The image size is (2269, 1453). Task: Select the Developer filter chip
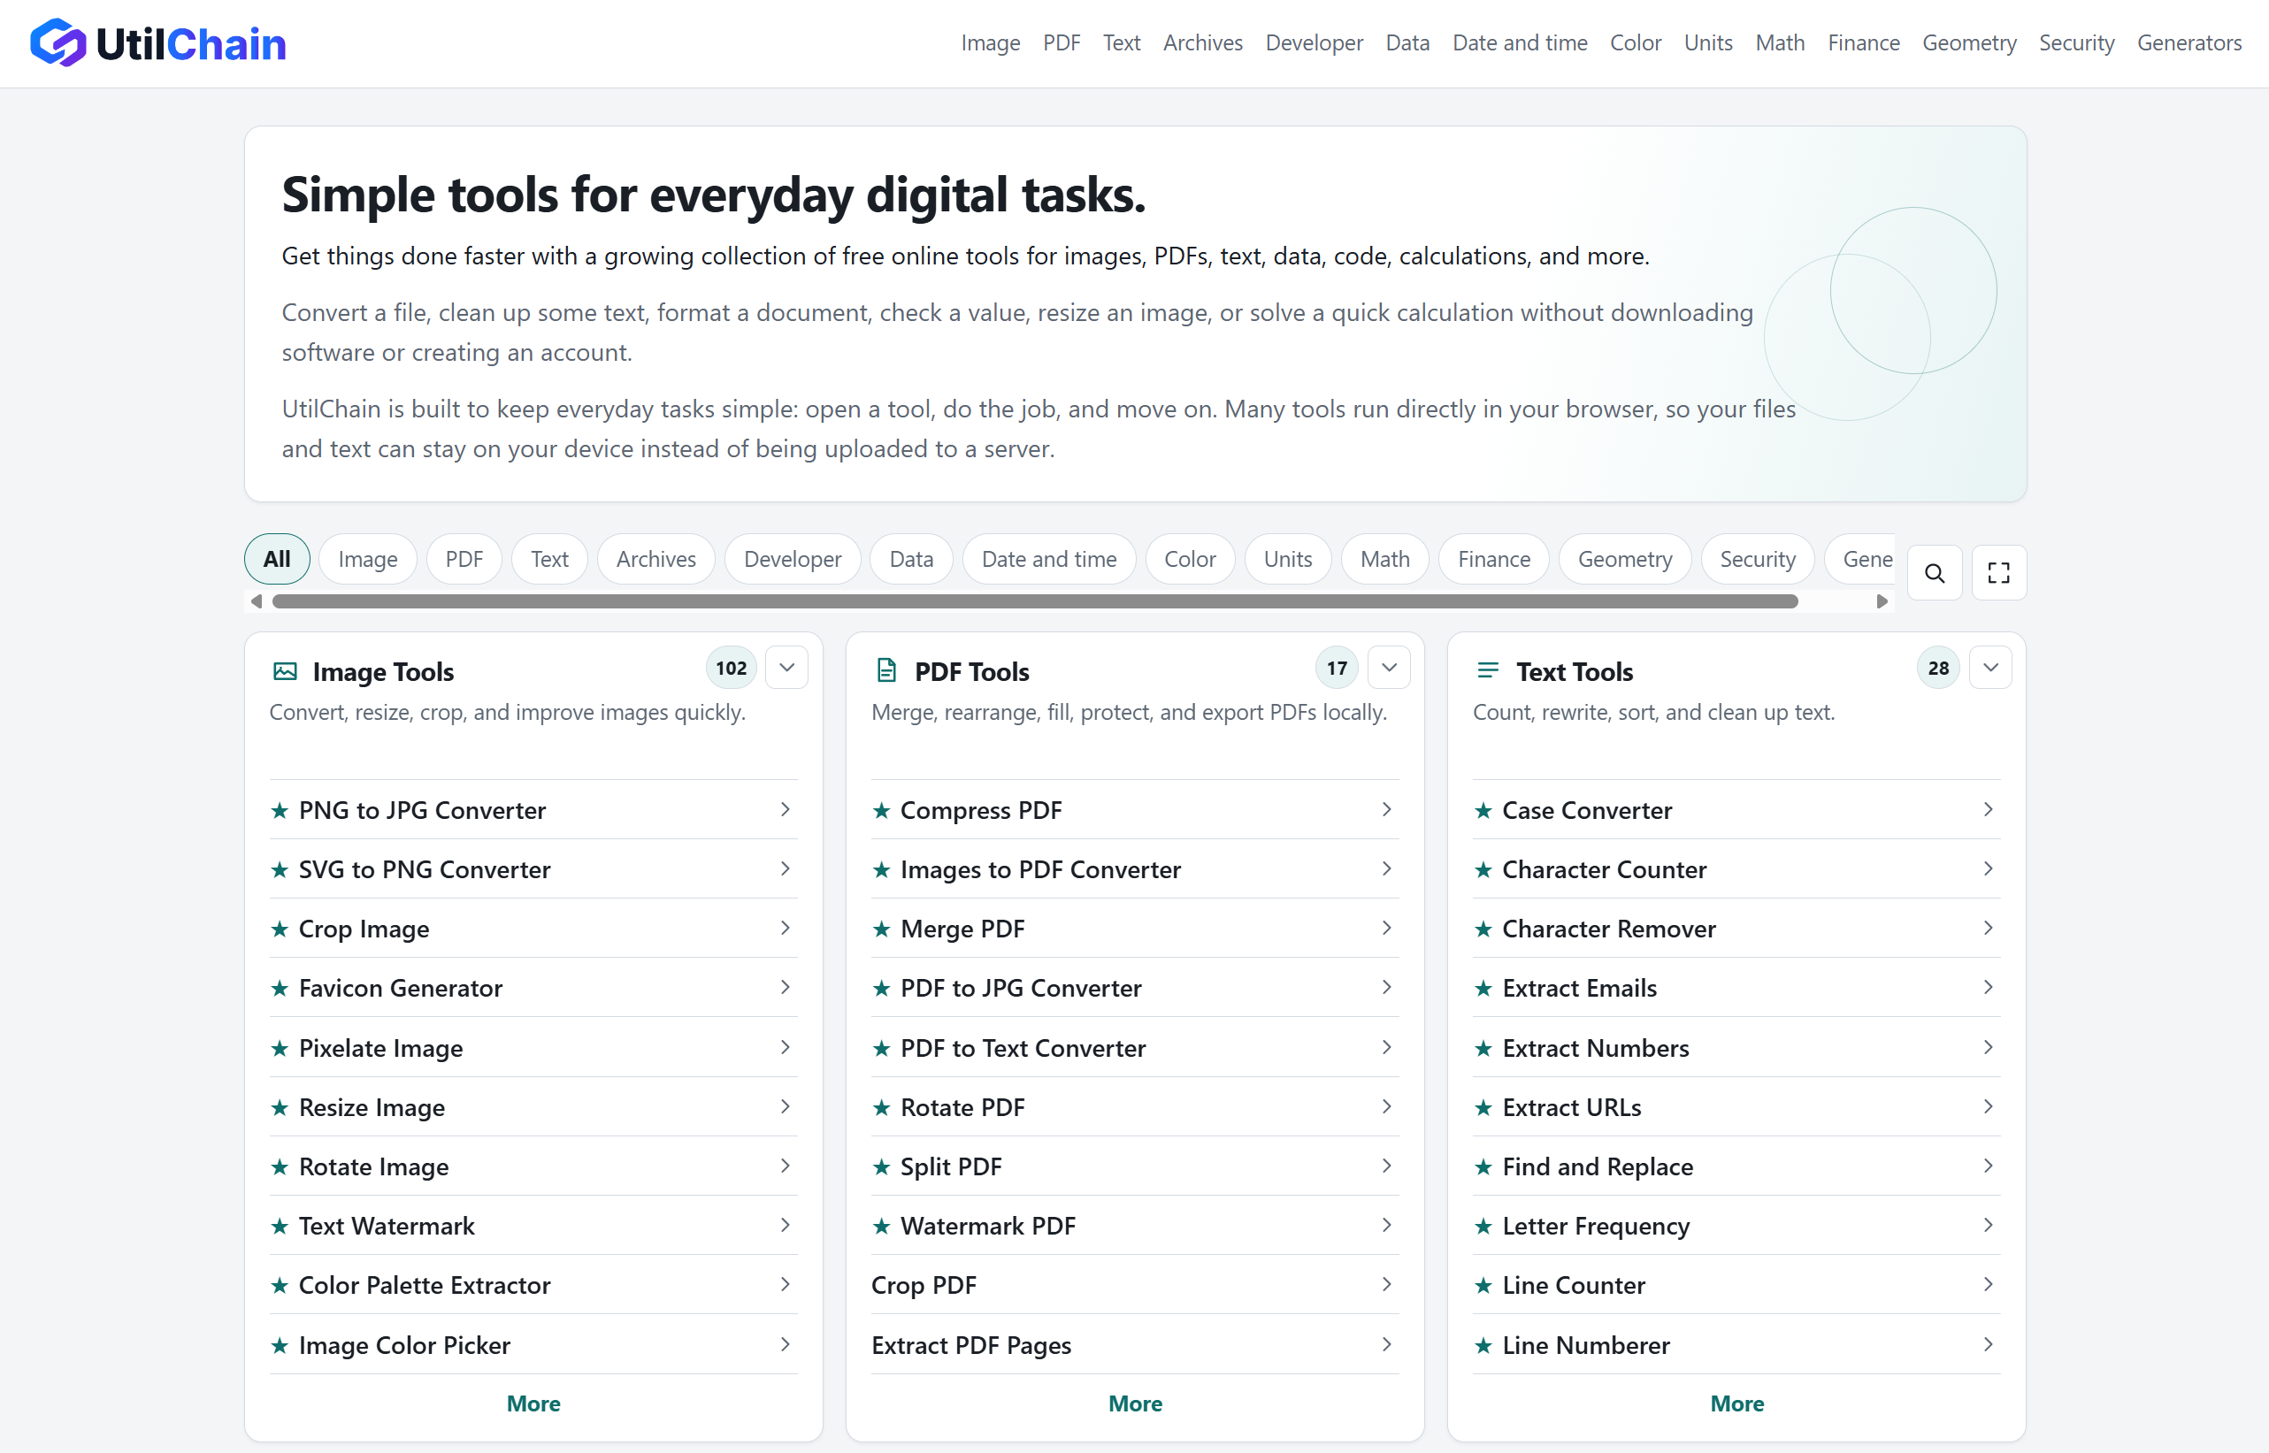point(792,560)
